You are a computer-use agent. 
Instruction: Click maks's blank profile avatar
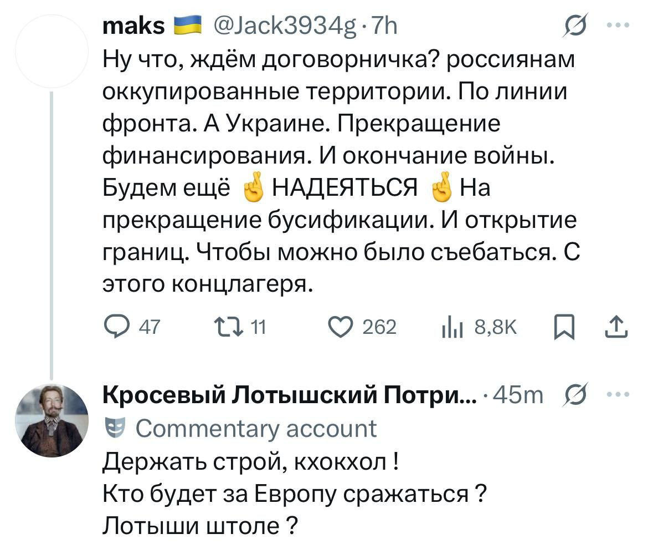(52, 51)
